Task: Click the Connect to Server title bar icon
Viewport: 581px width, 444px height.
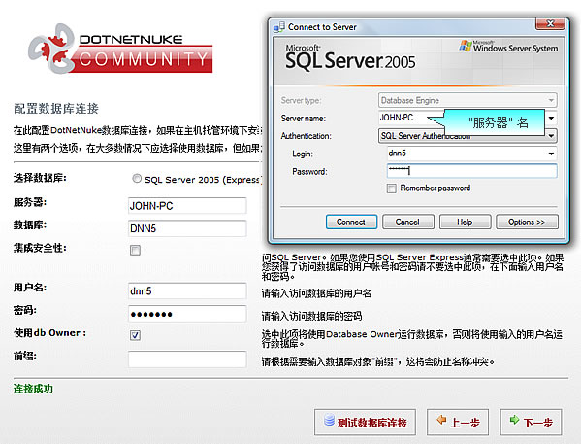Action: 279,27
